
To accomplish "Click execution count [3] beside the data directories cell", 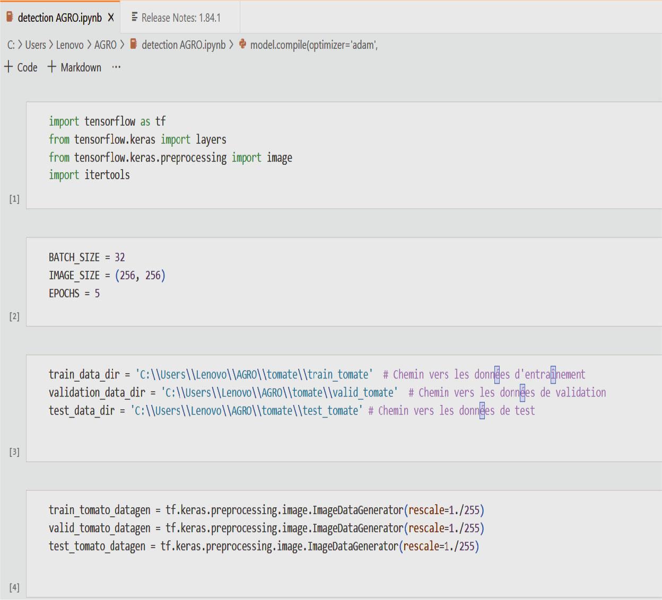I will pos(14,452).
